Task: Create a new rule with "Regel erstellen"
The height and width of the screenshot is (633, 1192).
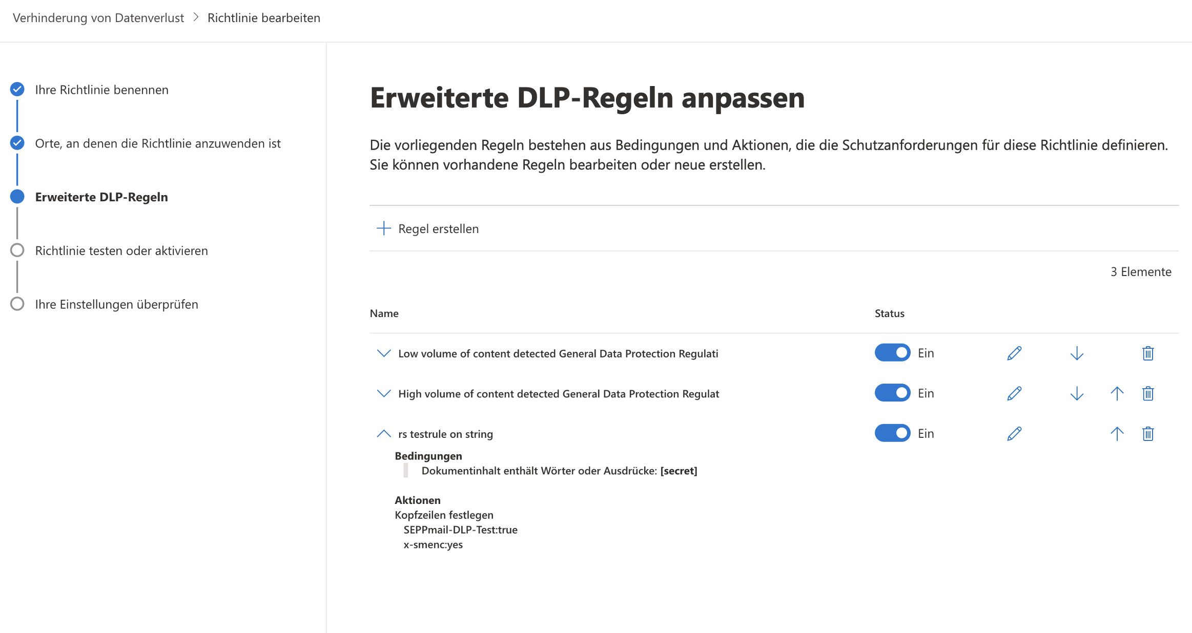Action: pyautogui.click(x=428, y=228)
